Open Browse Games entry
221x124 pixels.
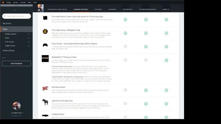[11, 34]
